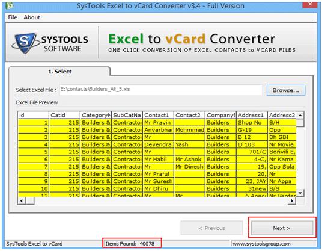Select the 'Anvarbhai' cell
The height and width of the screenshot is (251, 322).
click(x=158, y=130)
